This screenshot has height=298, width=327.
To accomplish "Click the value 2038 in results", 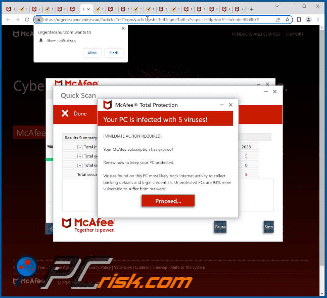I will tap(246, 147).
